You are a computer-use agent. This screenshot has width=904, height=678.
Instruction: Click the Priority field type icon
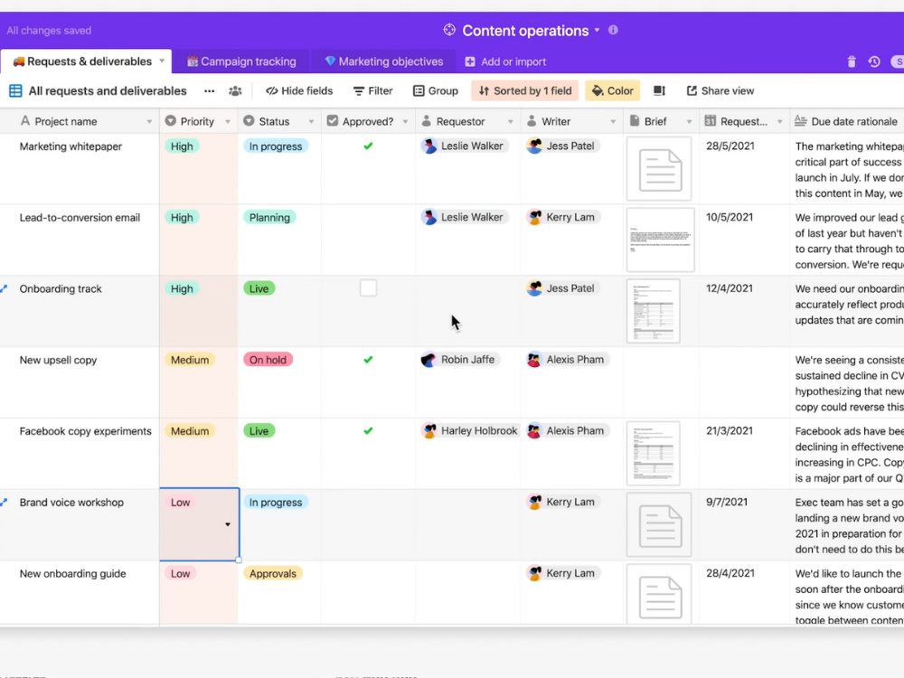coord(170,121)
